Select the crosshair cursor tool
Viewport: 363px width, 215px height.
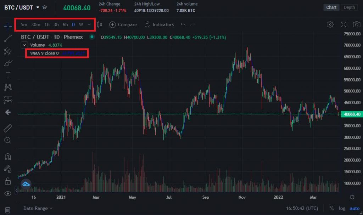8,26
